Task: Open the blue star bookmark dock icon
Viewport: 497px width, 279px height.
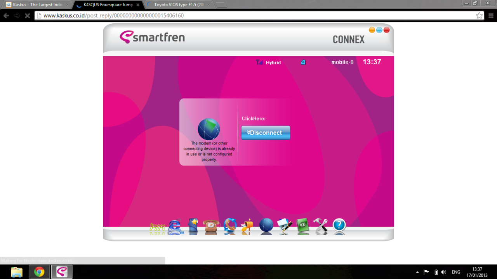Action: pos(193,226)
